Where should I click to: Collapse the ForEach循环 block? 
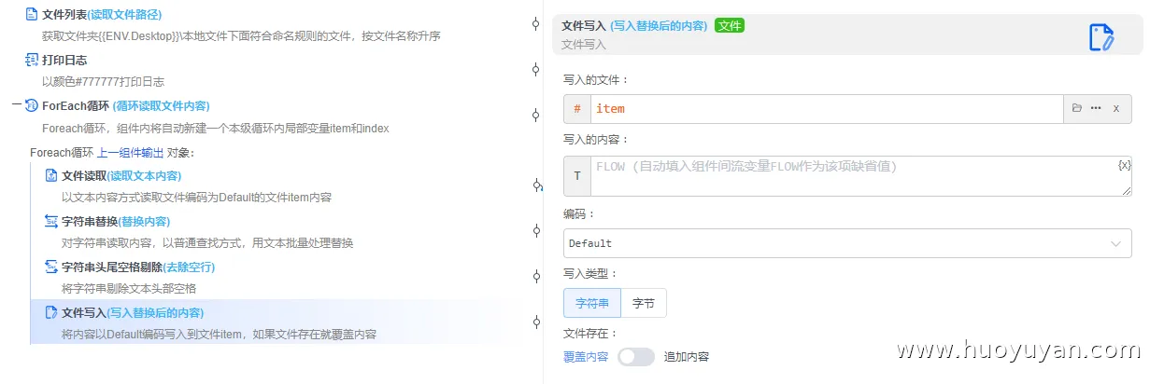point(16,106)
